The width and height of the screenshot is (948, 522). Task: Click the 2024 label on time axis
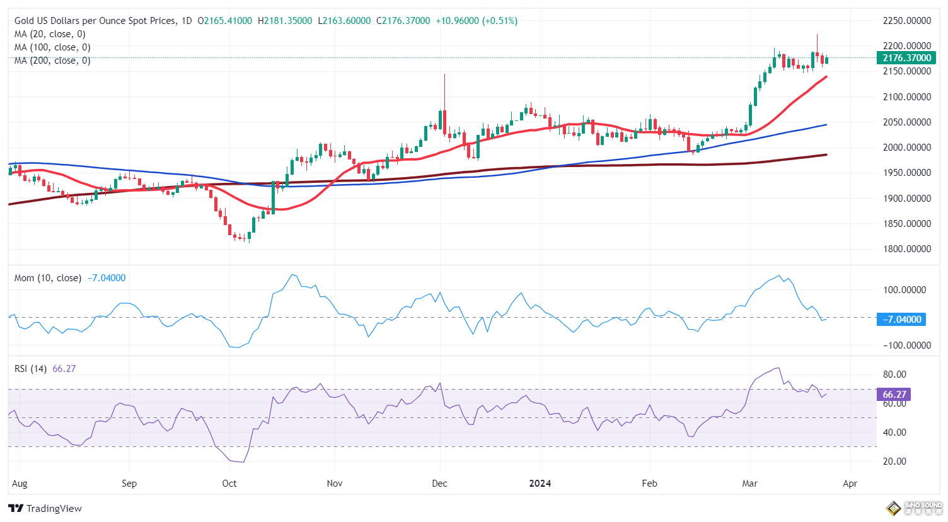540,484
